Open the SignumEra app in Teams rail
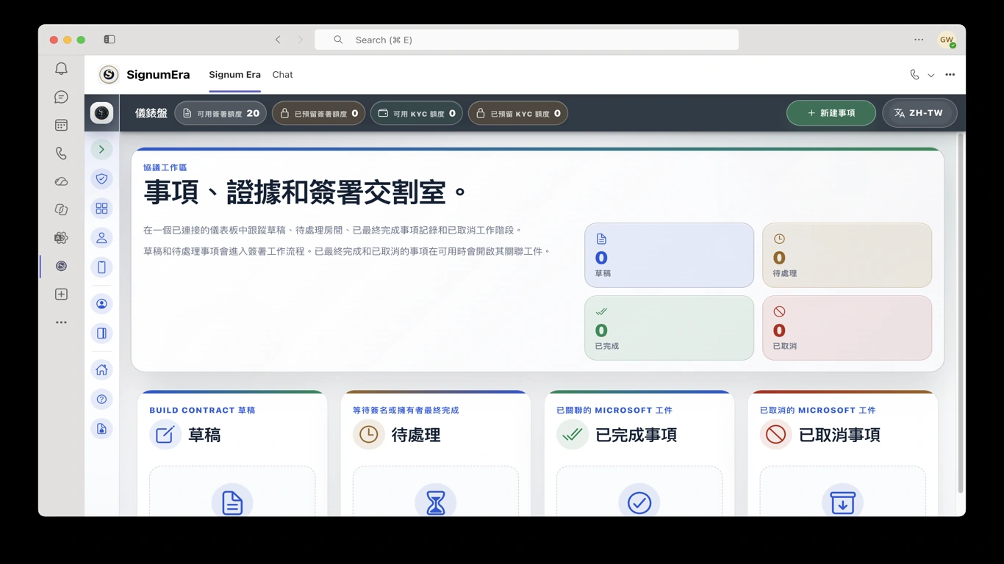The height and width of the screenshot is (564, 1004). point(61,266)
